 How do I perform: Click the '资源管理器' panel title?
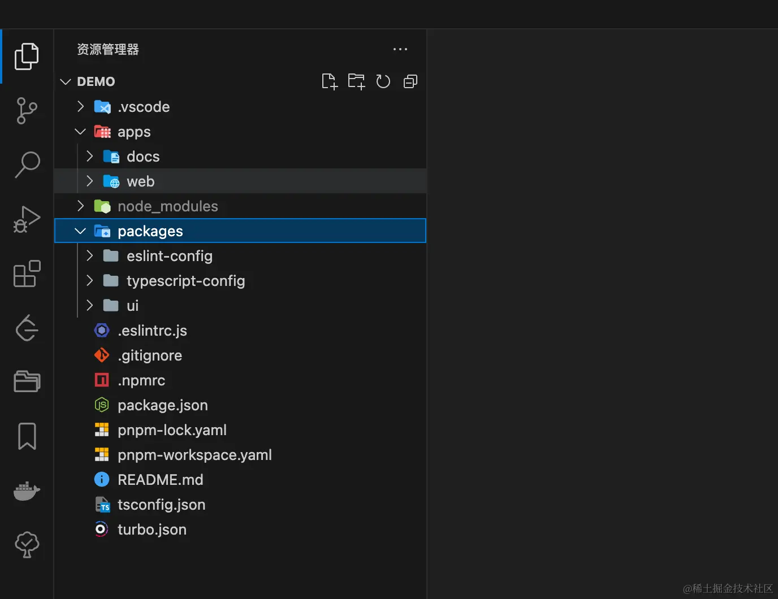[x=108, y=49]
